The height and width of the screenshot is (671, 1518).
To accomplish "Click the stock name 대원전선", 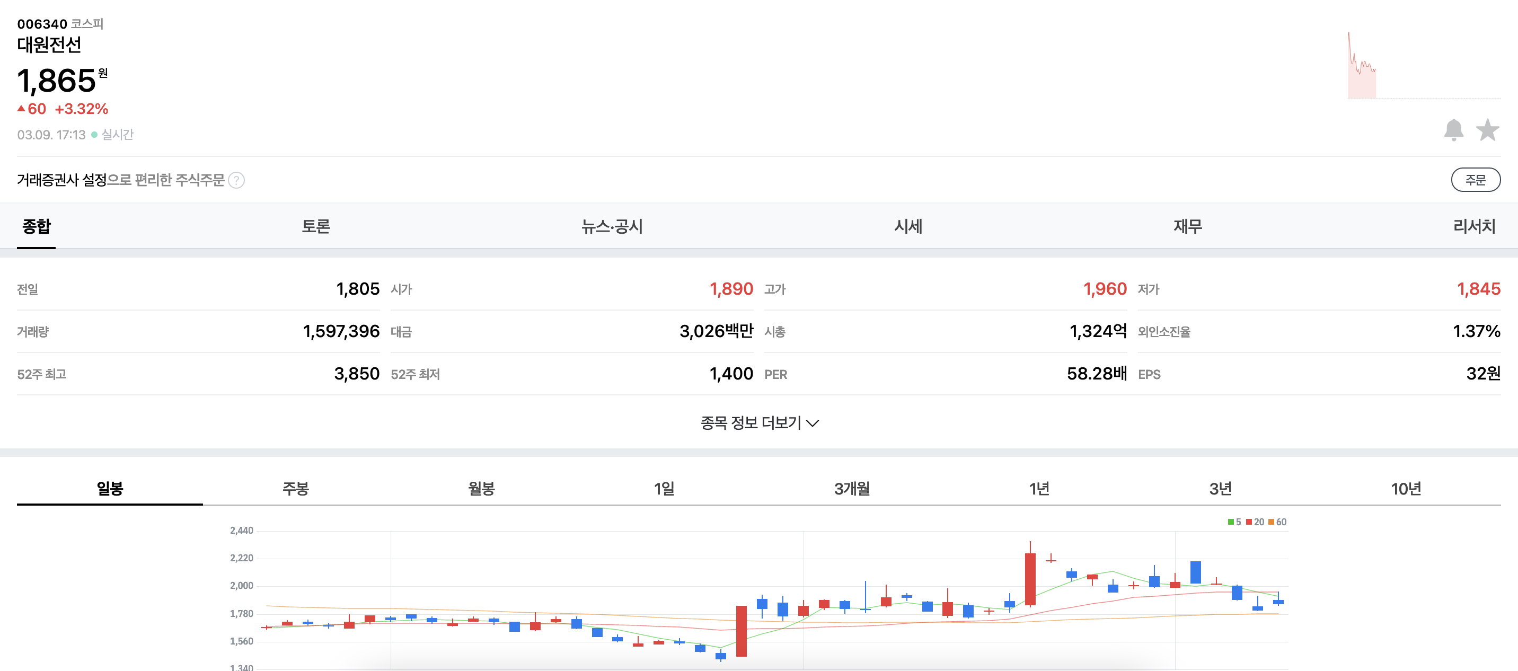I will [49, 45].
